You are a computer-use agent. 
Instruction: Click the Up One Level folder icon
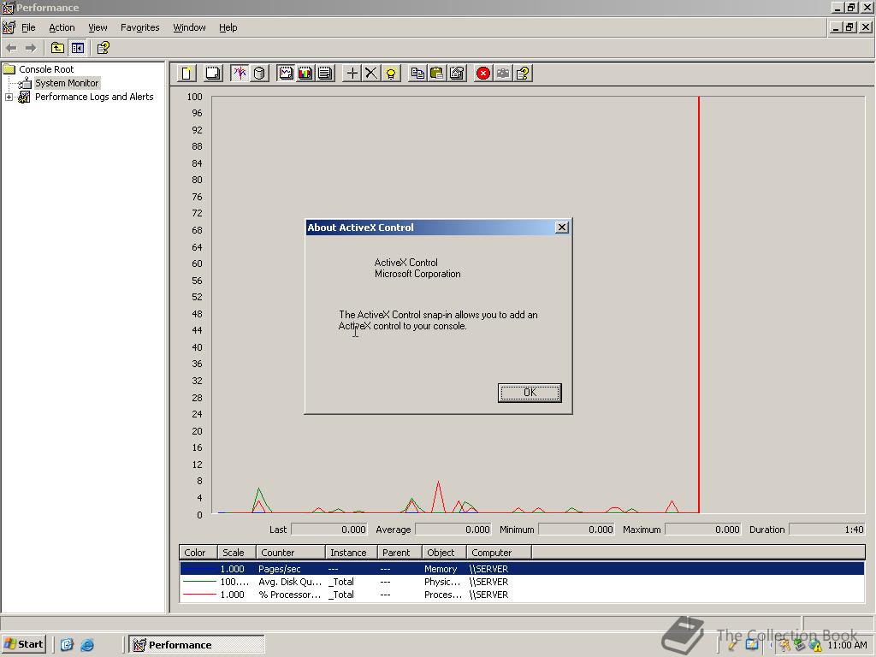(57, 48)
